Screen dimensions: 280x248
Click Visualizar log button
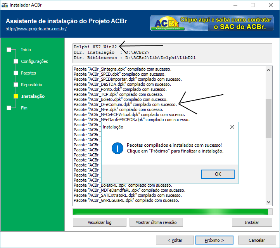pos(99,222)
